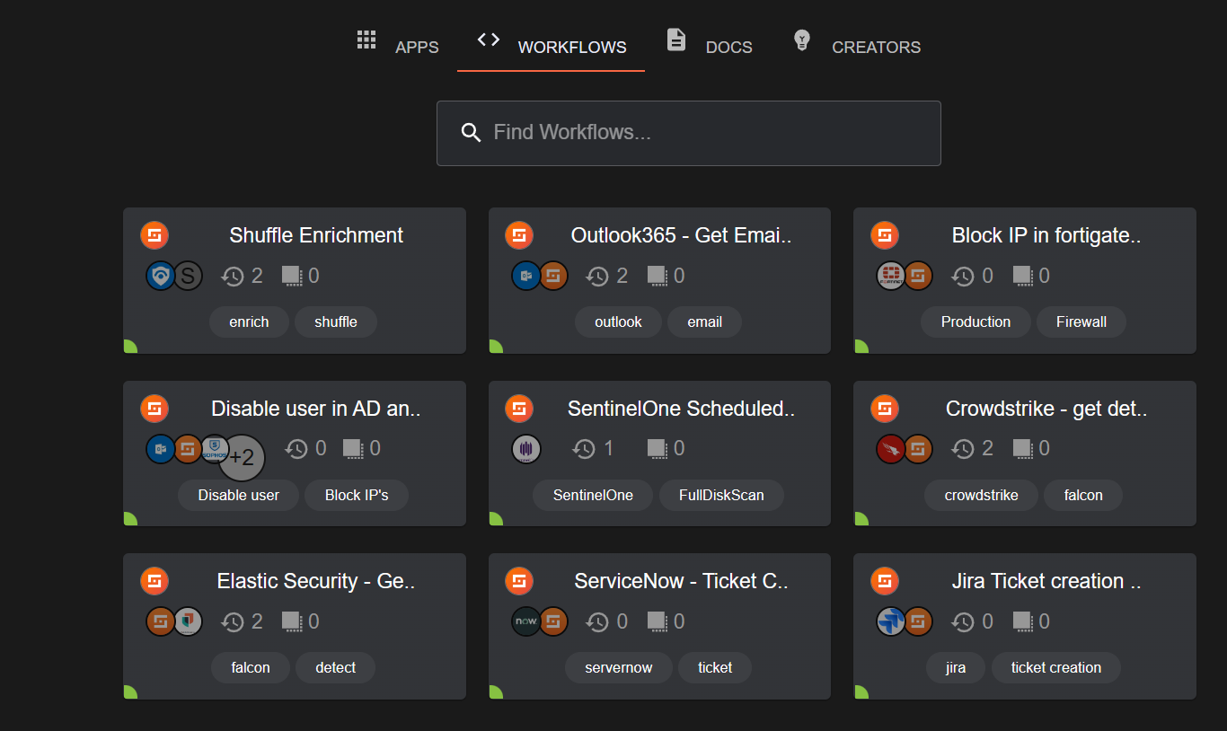This screenshot has width=1227, height=731.
Task: Switch to the APPS tab
Action: [417, 47]
